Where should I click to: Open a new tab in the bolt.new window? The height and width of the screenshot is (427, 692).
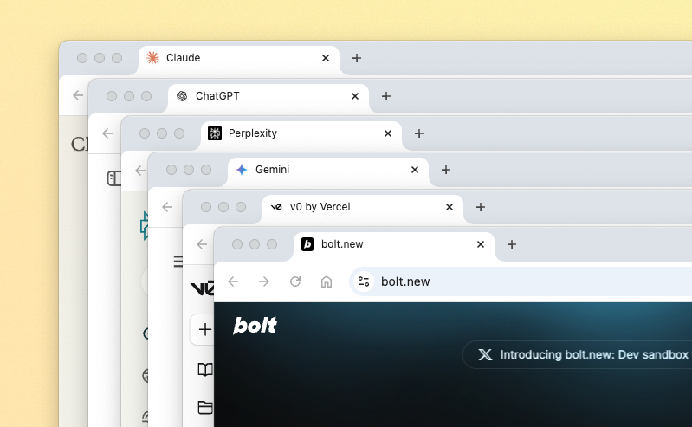click(x=512, y=244)
